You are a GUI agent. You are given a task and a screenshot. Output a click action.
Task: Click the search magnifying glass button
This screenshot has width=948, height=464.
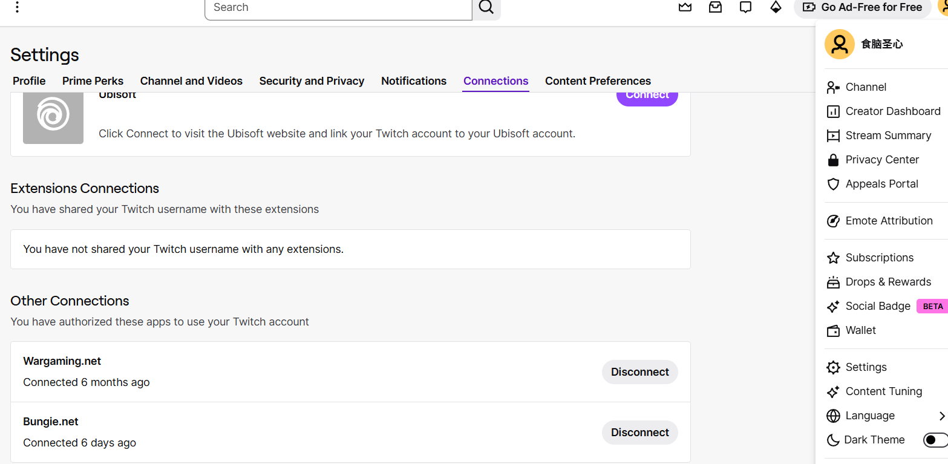pos(486,8)
